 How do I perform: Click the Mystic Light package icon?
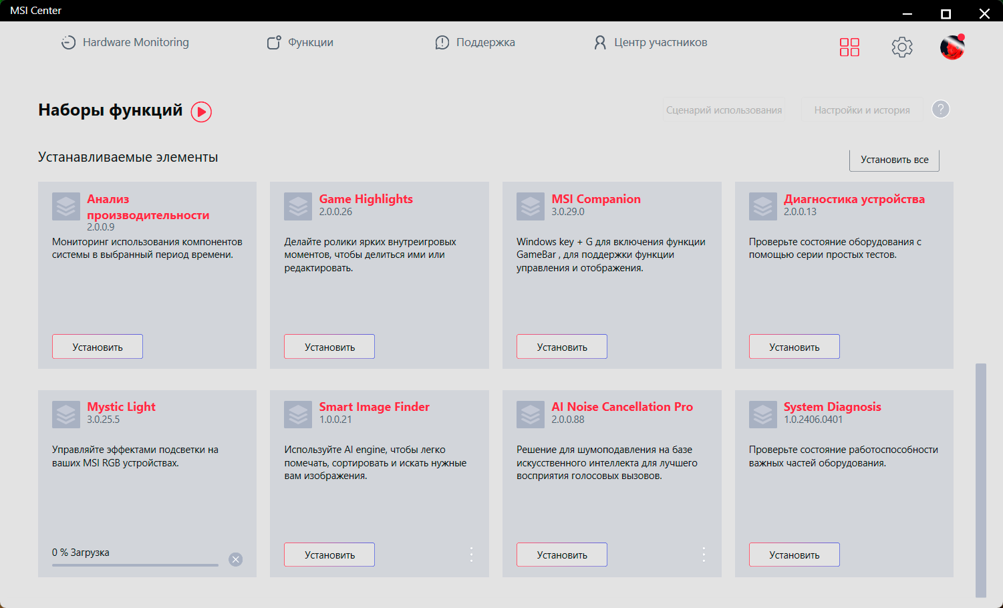point(66,414)
